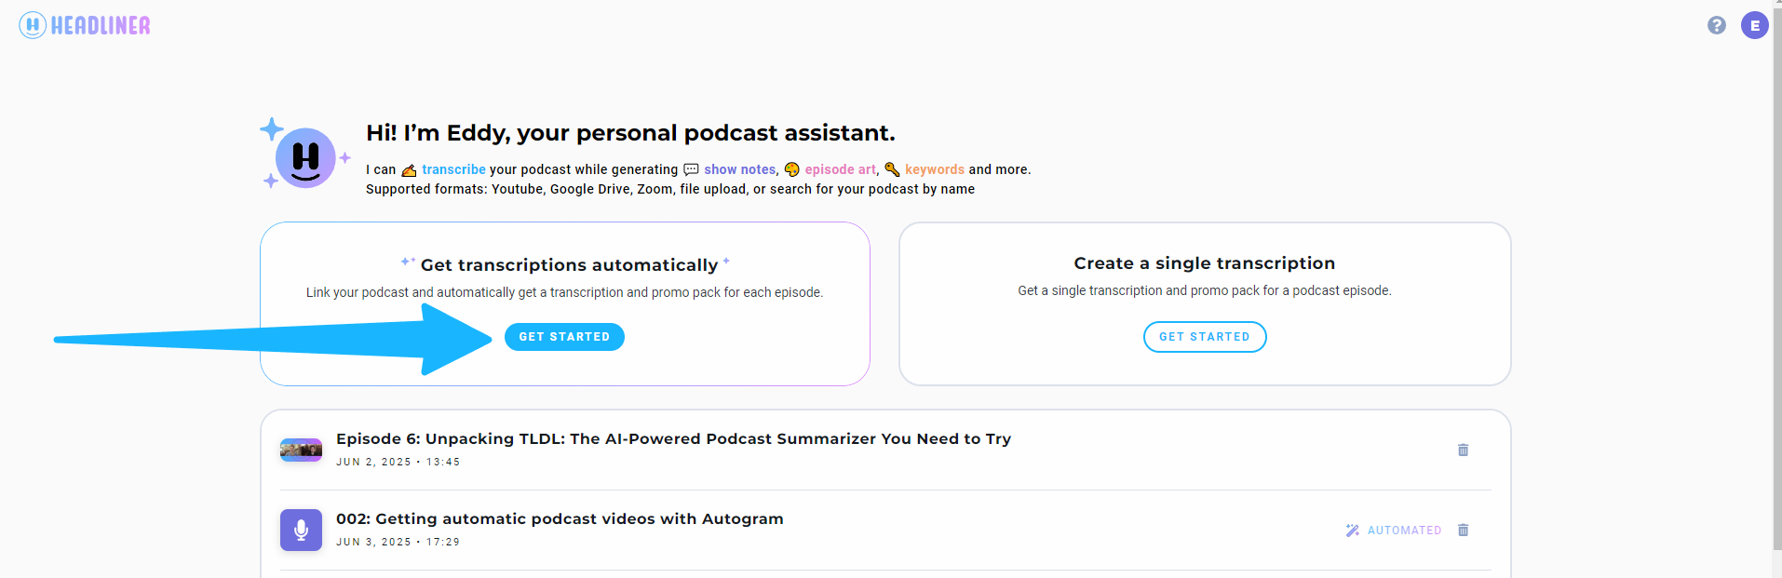Click the Get transcriptions automatically heading
The image size is (1782, 578).
tap(569, 265)
